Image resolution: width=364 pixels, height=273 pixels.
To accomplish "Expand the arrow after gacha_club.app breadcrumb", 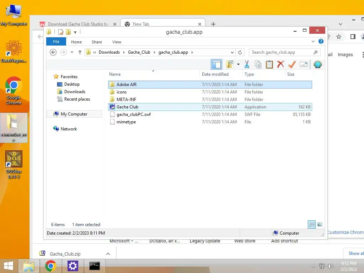I will [192, 52].
